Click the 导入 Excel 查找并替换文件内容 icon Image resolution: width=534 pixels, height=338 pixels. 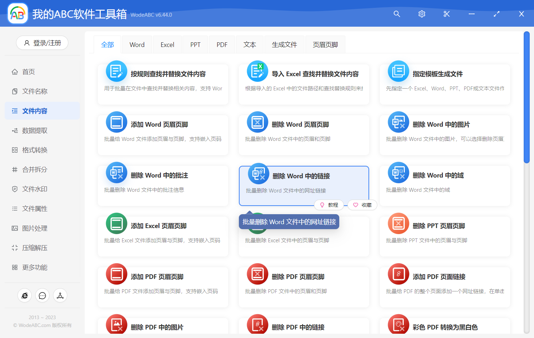point(257,71)
